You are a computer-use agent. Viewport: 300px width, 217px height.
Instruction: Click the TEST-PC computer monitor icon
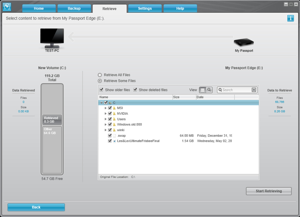[x=52, y=38]
